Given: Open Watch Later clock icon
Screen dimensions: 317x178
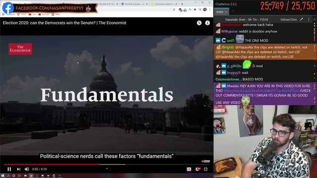Looking at the screenshot, I should (x=199, y=23).
